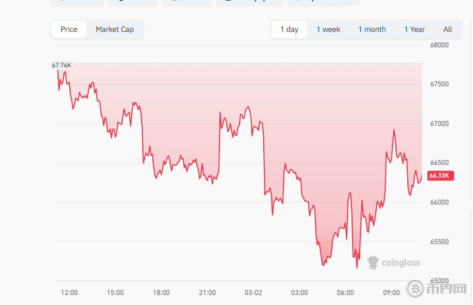Click the 68000 price axis label

point(440,45)
